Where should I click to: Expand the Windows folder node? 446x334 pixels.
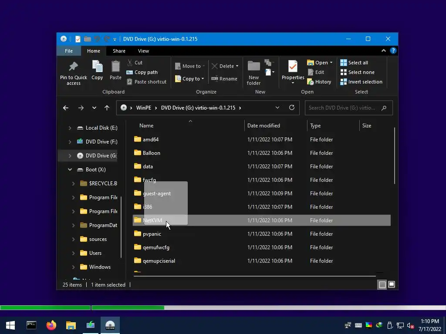pyautogui.click(x=73, y=267)
